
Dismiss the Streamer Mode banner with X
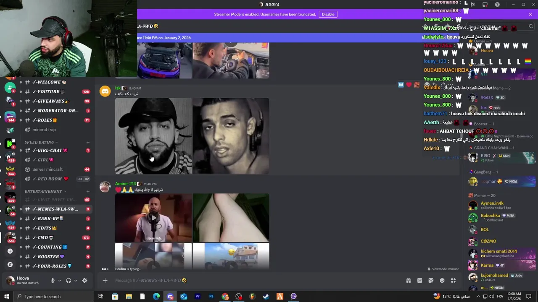pos(530,14)
